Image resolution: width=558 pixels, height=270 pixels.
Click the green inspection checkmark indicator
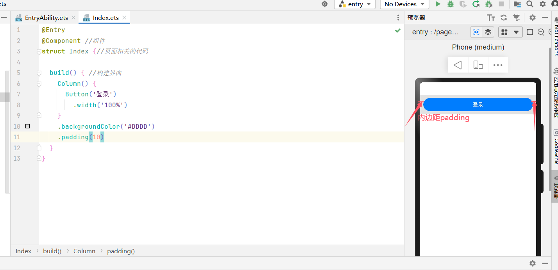point(398,30)
